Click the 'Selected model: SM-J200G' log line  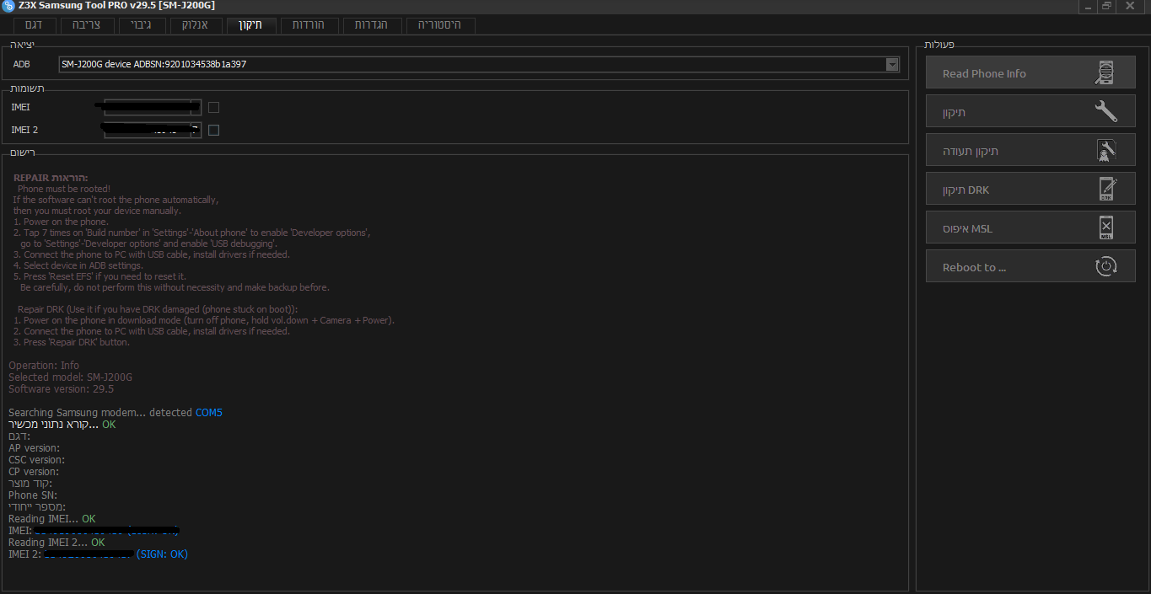coord(70,377)
